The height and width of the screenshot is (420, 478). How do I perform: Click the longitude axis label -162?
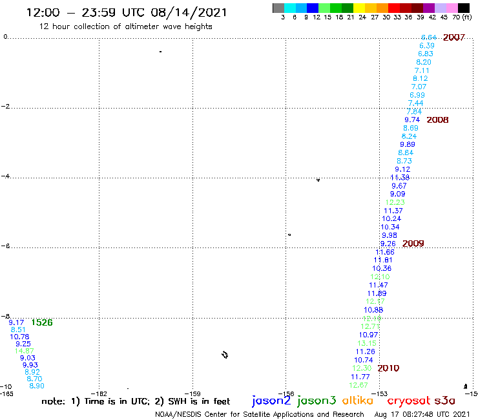99,394
